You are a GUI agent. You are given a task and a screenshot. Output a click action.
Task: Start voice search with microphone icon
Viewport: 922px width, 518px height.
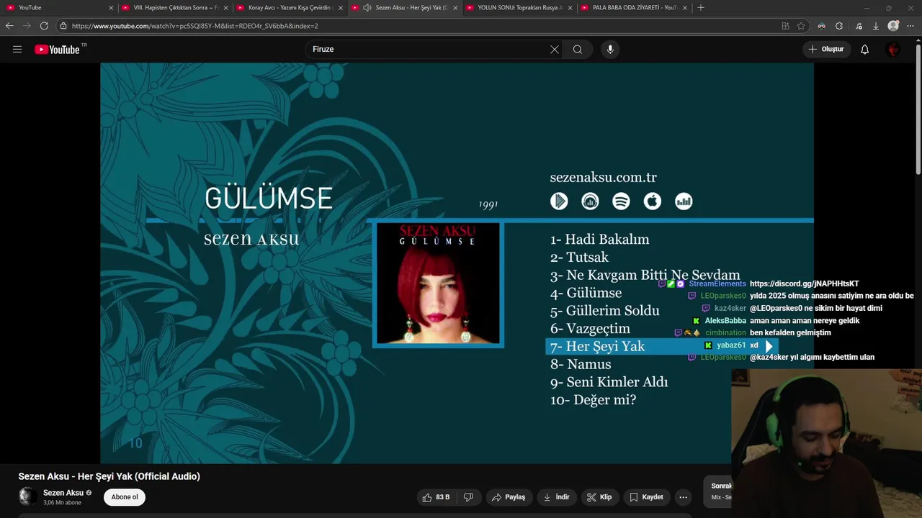point(610,49)
